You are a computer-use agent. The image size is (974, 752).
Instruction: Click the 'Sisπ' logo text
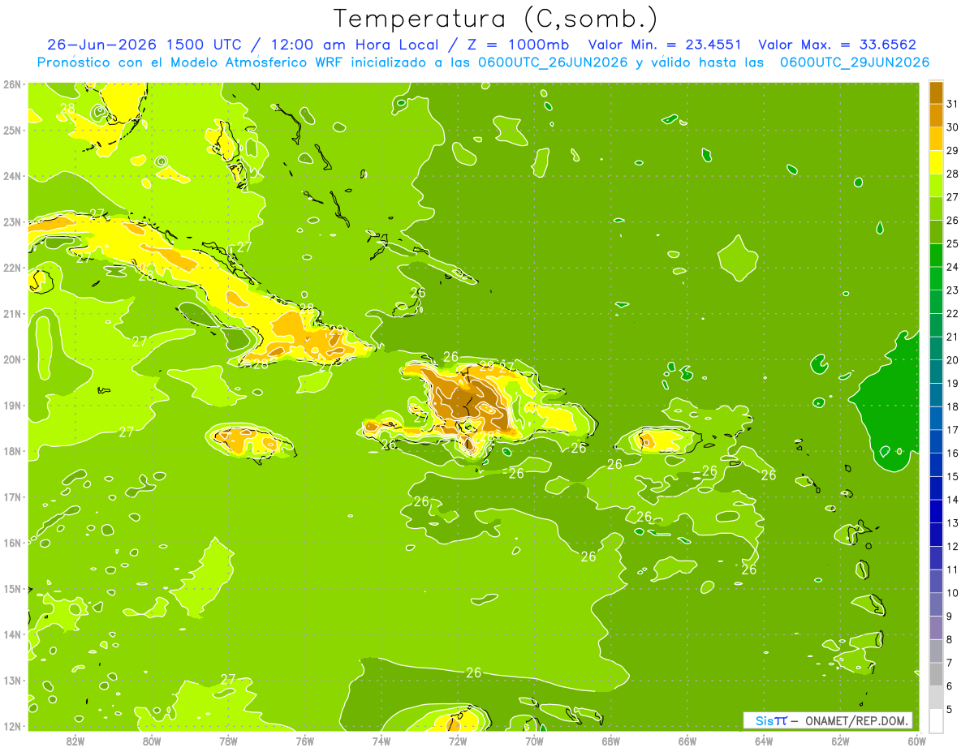(x=770, y=720)
